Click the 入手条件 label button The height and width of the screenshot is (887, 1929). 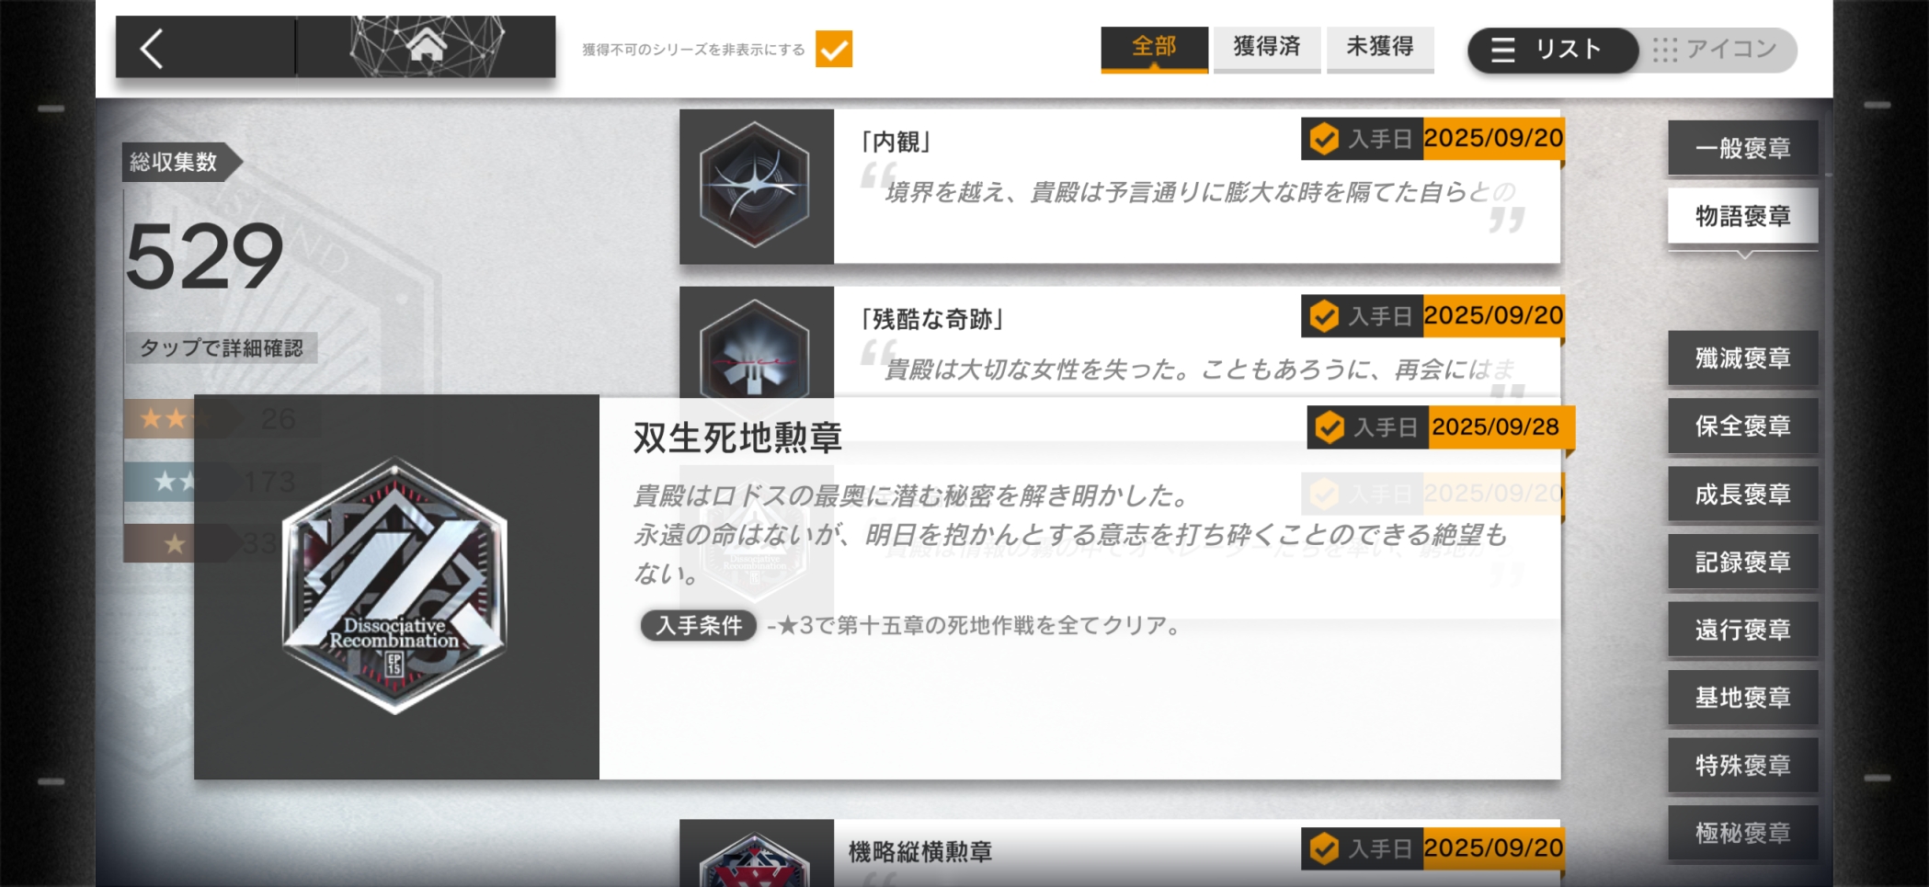[699, 626]
